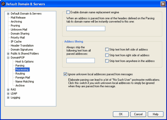This screenshot has width=167, height=120.
Task: Select the highlighted Processing item
Action: (x=22, y=70)
